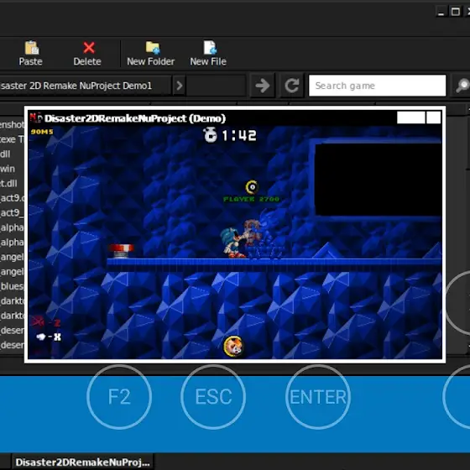Create a New Folder from toolbar
This screenshot has height=470, width=470.
point(151,54)
